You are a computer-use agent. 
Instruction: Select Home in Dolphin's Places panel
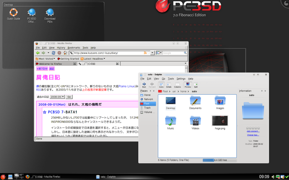click(148, 95)
